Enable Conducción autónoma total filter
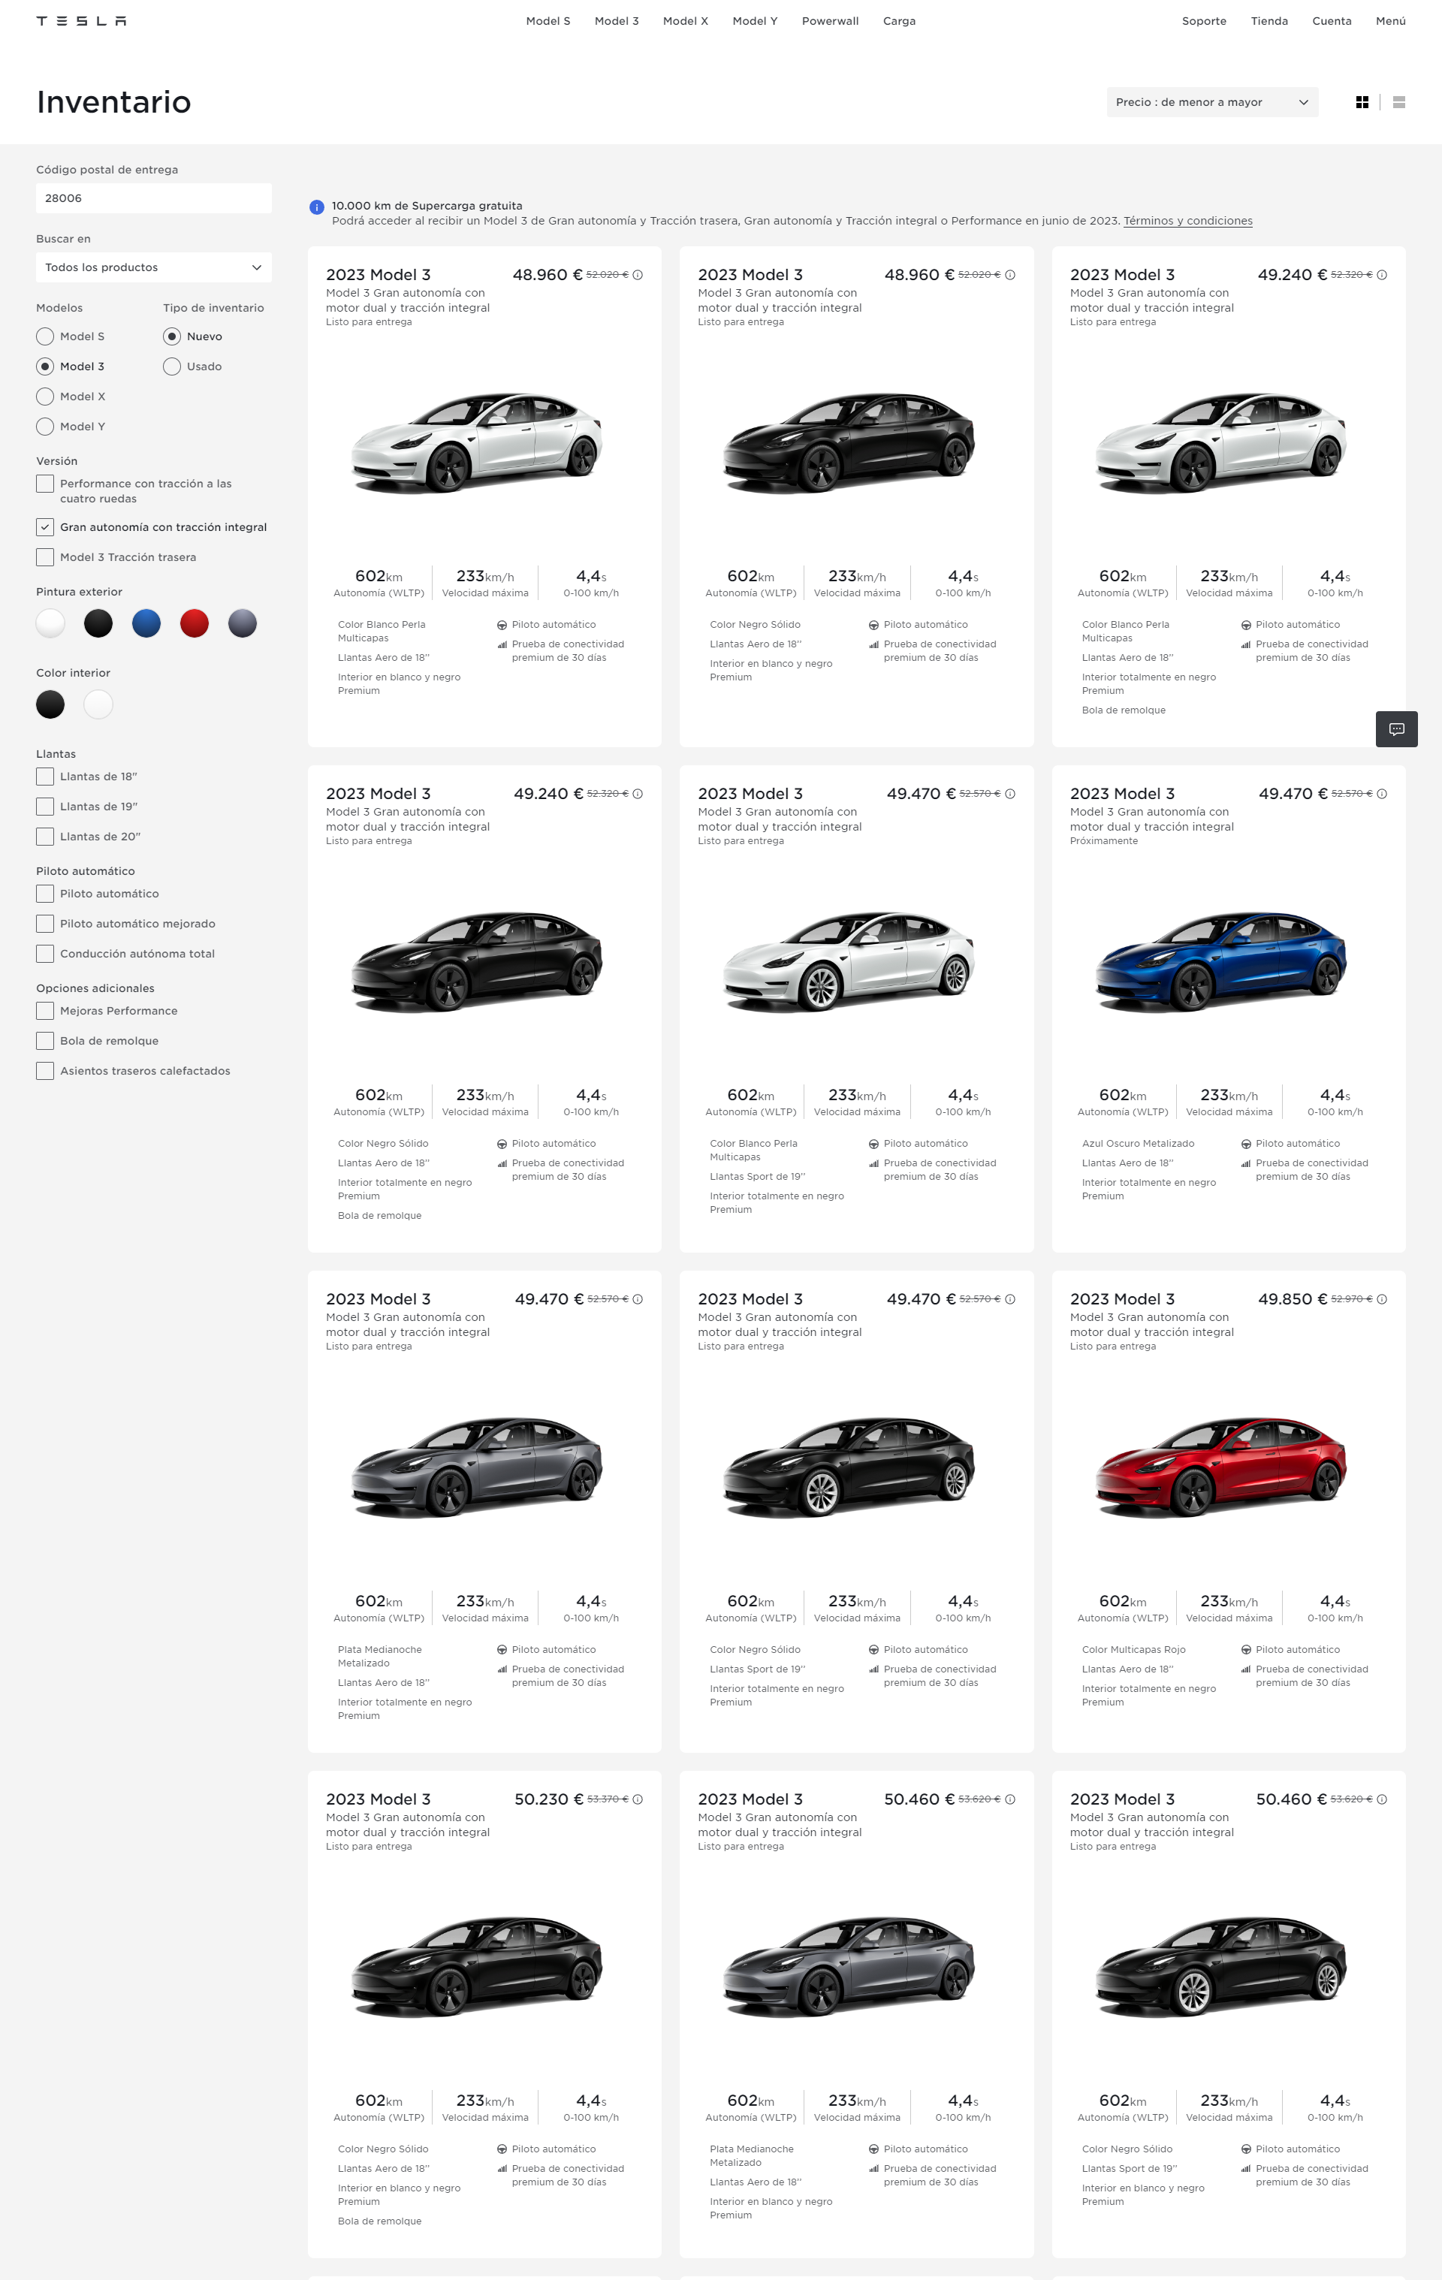Viewport: 1442px width, 2280px height. click(44, 955)
